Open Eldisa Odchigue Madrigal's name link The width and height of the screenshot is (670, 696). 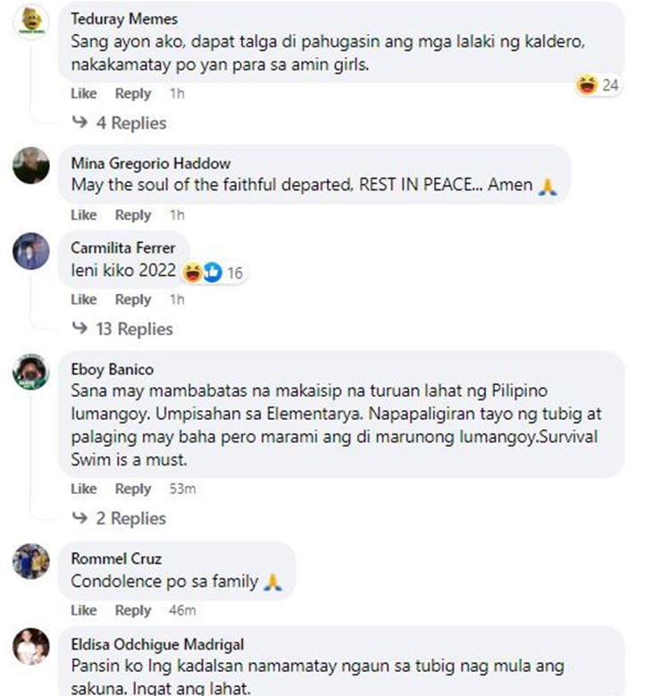(157, 644)
